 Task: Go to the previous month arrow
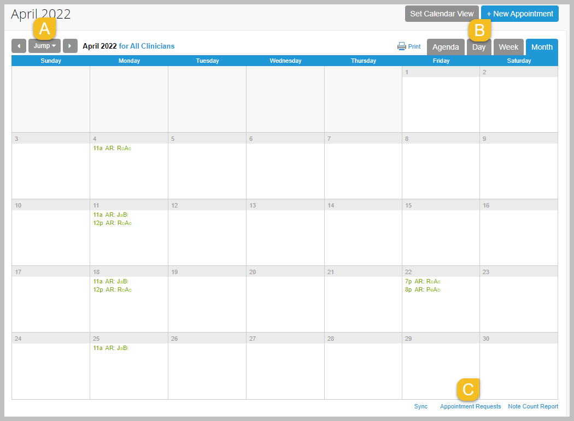19,46
